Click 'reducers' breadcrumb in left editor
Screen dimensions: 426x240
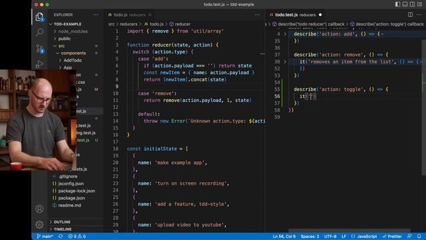128,24
